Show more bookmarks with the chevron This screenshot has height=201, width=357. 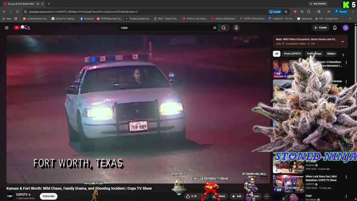[x=350, y=19]
